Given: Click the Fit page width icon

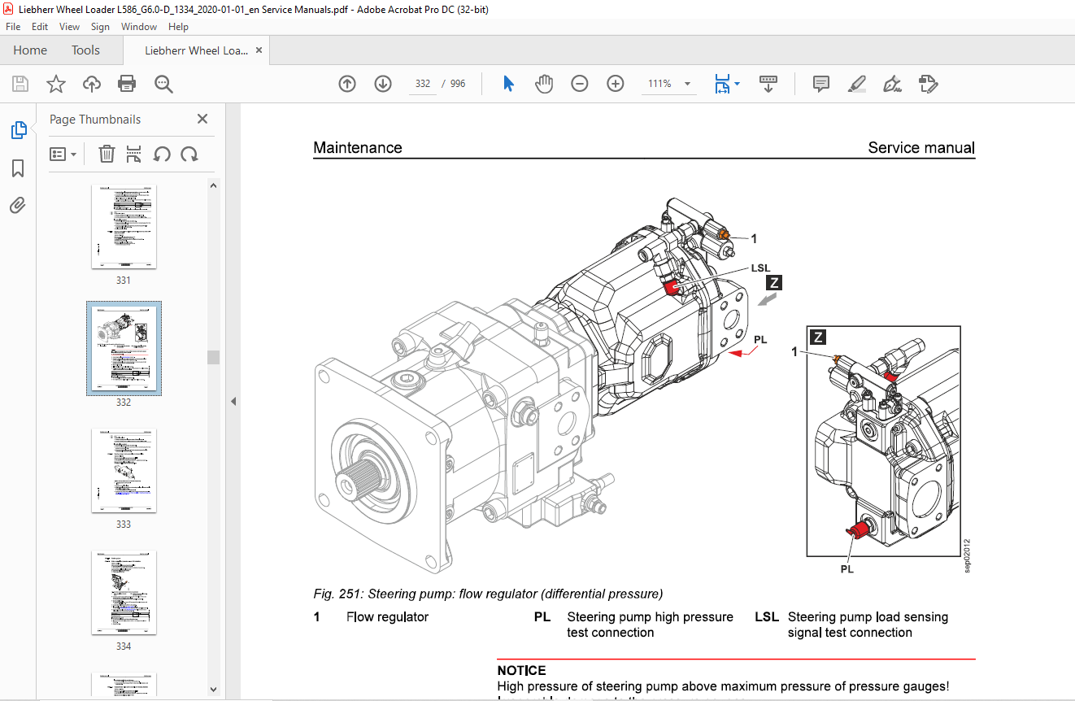Looking at the screenshot, I should click(x=721, y=84).
